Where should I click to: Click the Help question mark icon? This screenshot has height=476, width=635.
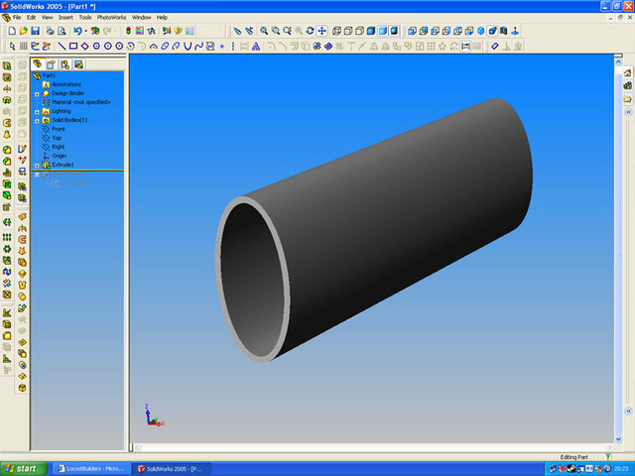tap(178, 31)
